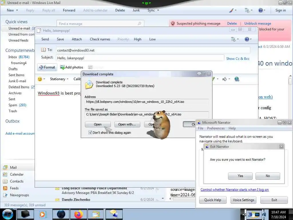Open the Narrator File menu

(x=201, y=128)
